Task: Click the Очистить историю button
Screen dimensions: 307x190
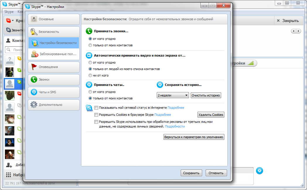Action: pyautogui.click(x=206, y=95)
